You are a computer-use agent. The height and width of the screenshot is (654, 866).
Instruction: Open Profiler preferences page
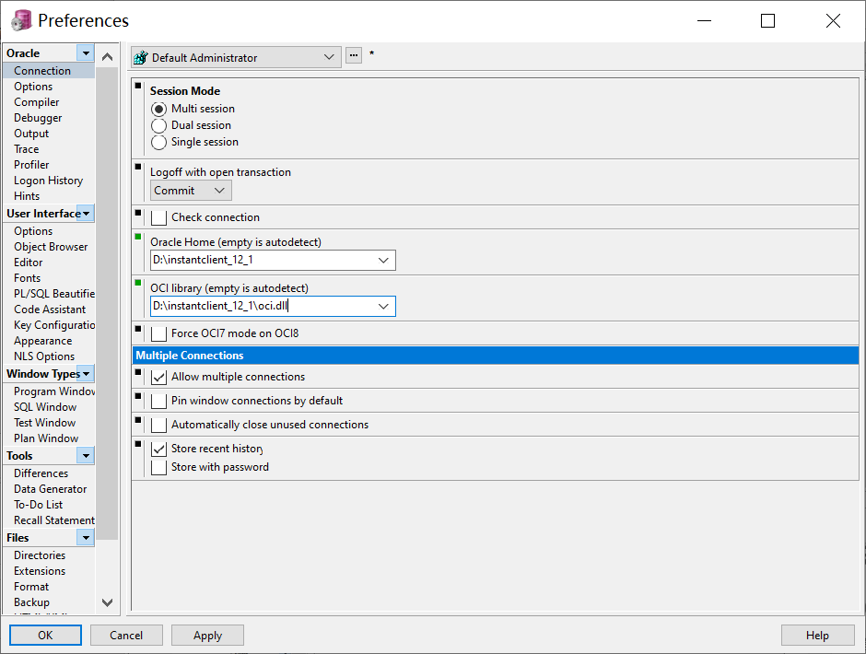coord(31,165)
